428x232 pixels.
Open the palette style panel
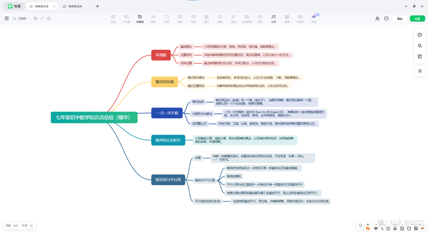pos(420,35)
